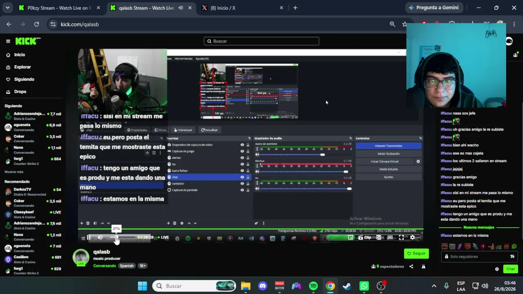Open the stream player settings gear
This screenshot has height=294, width=523.
tap(412, 238)
